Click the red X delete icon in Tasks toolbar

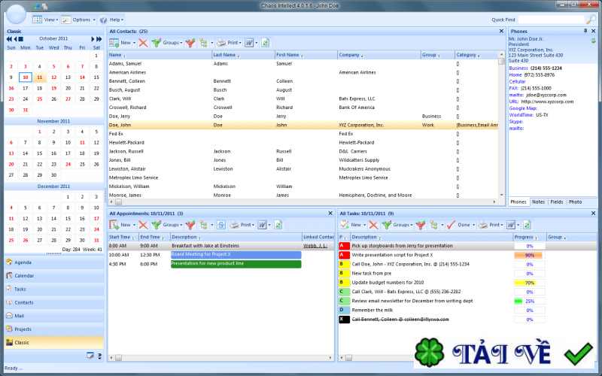click(374, 225)
